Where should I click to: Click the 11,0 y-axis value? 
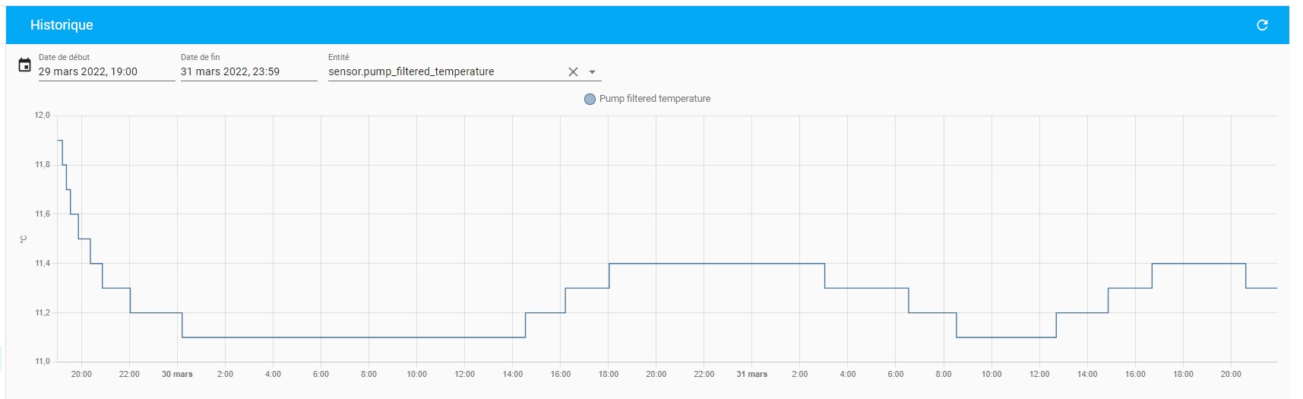click(x=42, y=362)
